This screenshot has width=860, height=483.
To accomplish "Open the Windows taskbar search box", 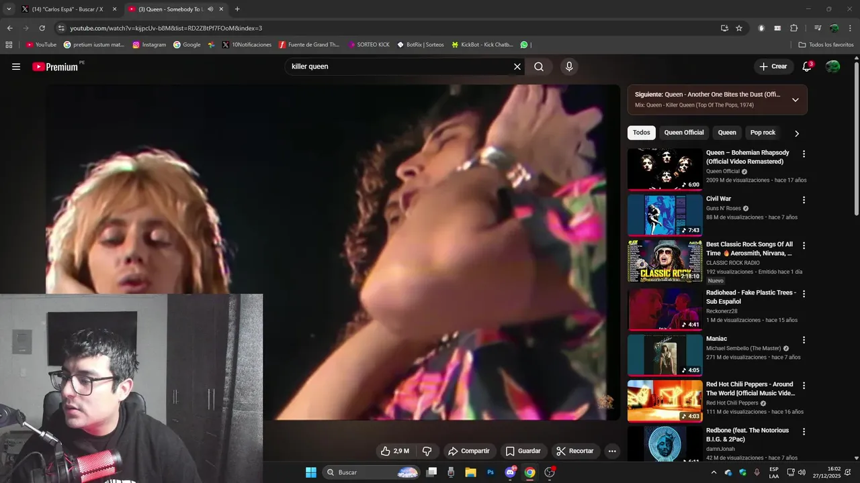I will click(372, 472).
